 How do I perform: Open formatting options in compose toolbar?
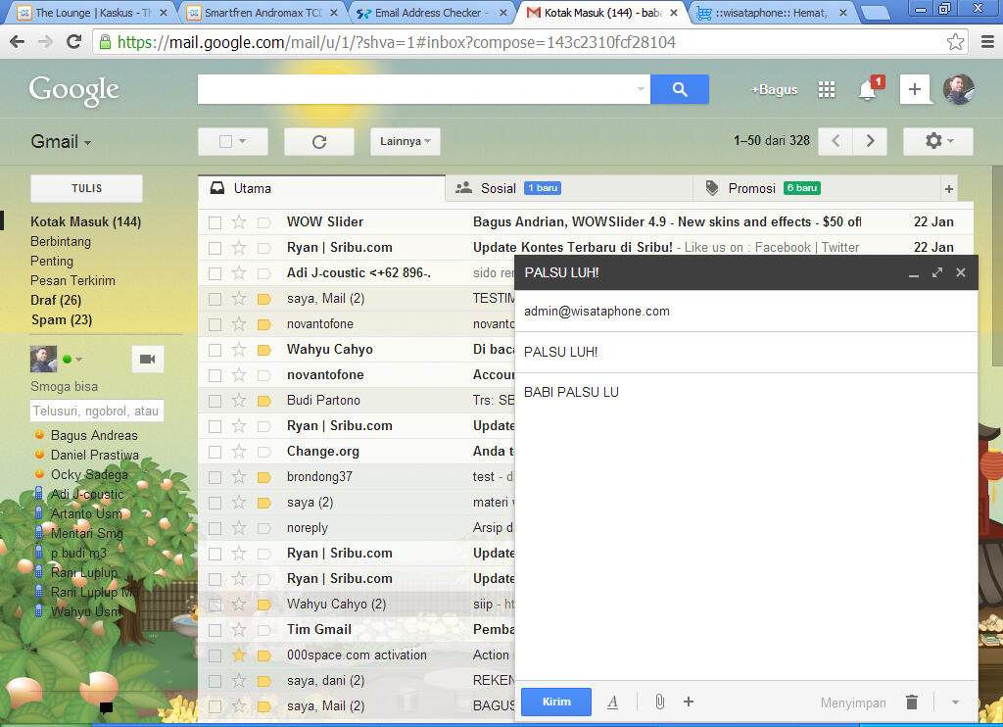click(613, 702)
